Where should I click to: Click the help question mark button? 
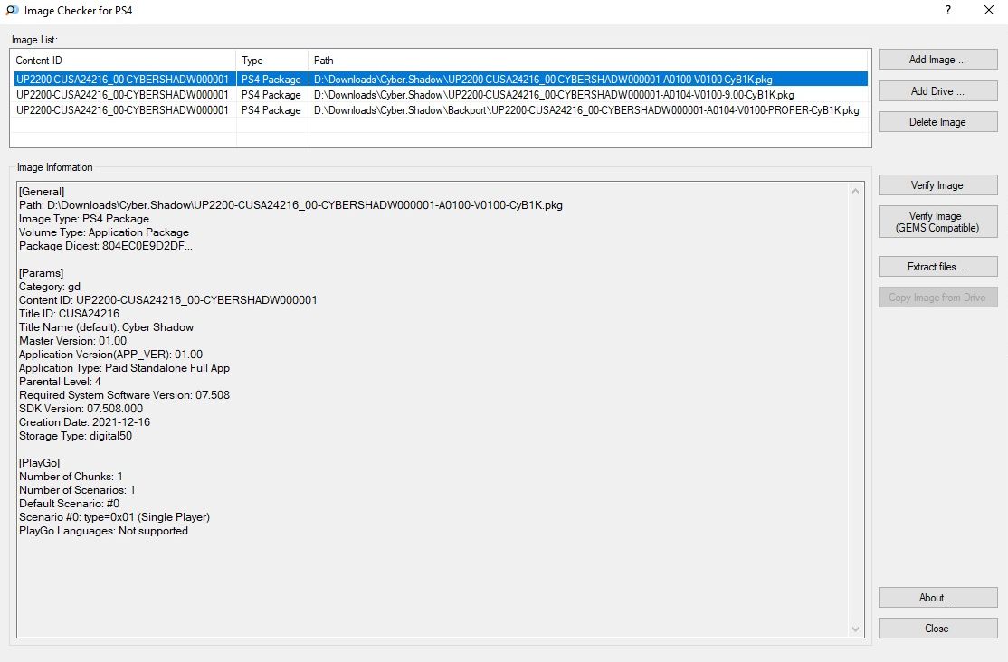coord(947,10)
